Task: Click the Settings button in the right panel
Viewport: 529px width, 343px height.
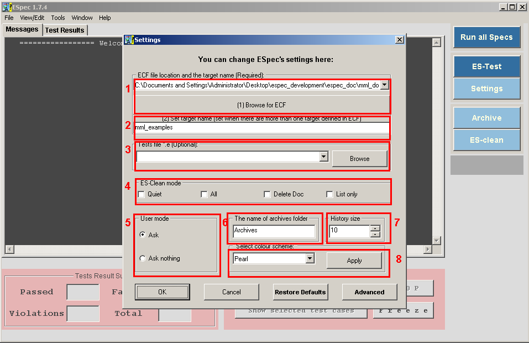Action: click(486, 89)
